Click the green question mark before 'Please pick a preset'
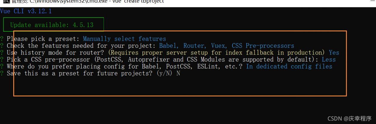376x124 pixels. pyautogui.click(x=2, y=39)
